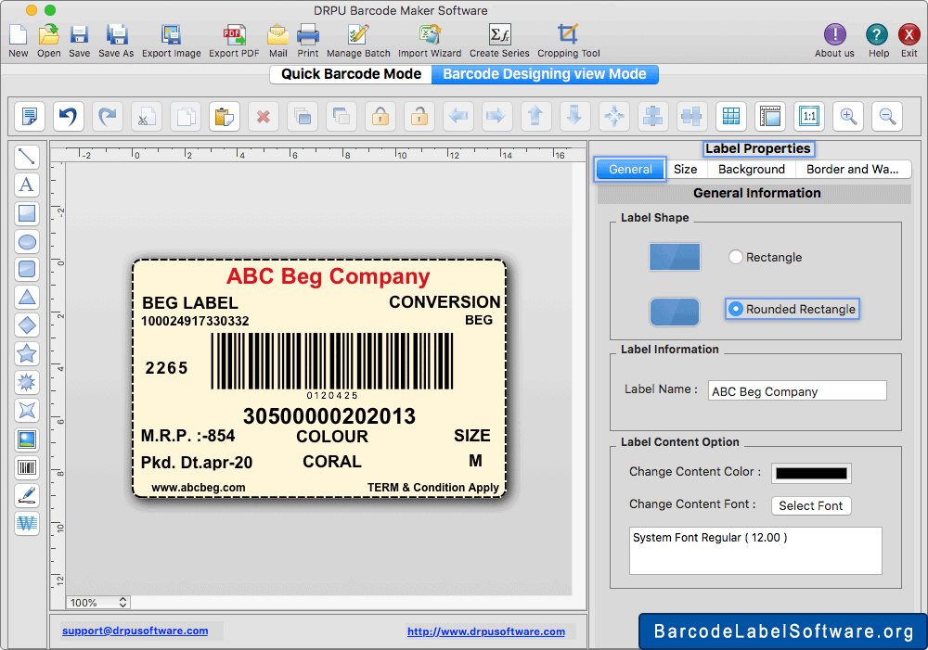
Task: Select the Line drawing tool
Action: coord(27,157)
